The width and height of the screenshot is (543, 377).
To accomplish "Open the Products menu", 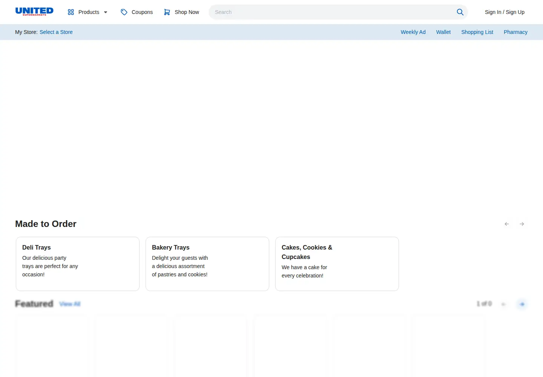I will click(x=88, y=12).
